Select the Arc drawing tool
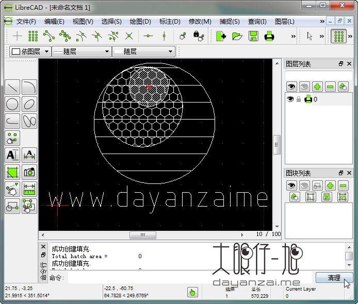This screenshot has width=358, height=304. pos(29,87)
